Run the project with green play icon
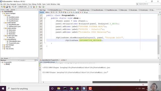This screenshot has width=161, height=91. pyautogui.click(x=36, y=7)
